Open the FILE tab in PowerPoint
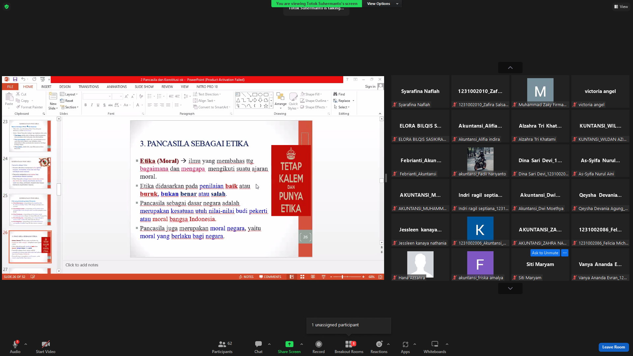This screenshot has height=356, width=633. [x=10, y=87]
